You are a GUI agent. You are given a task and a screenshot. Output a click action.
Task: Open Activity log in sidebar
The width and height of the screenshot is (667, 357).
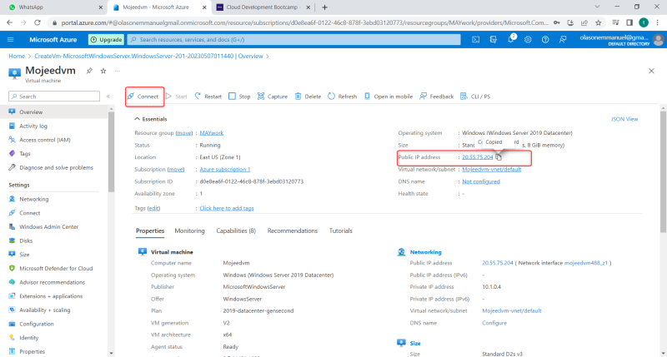33,126
